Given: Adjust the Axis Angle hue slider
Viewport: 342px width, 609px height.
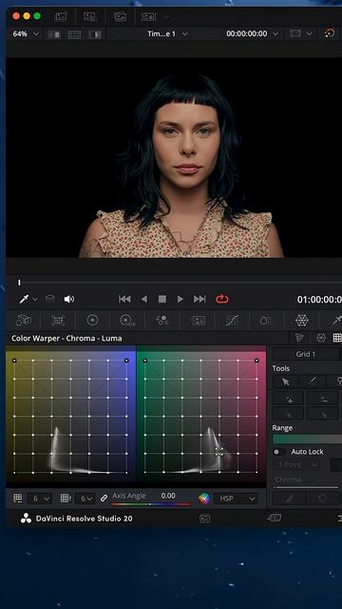Looking at the screenshot, I should tap(150, 504).
